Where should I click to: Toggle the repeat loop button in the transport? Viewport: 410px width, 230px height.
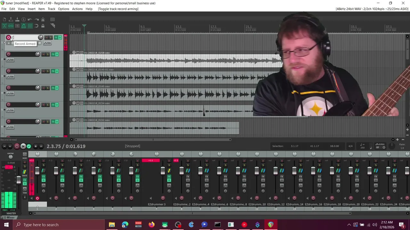coord(29,146)
